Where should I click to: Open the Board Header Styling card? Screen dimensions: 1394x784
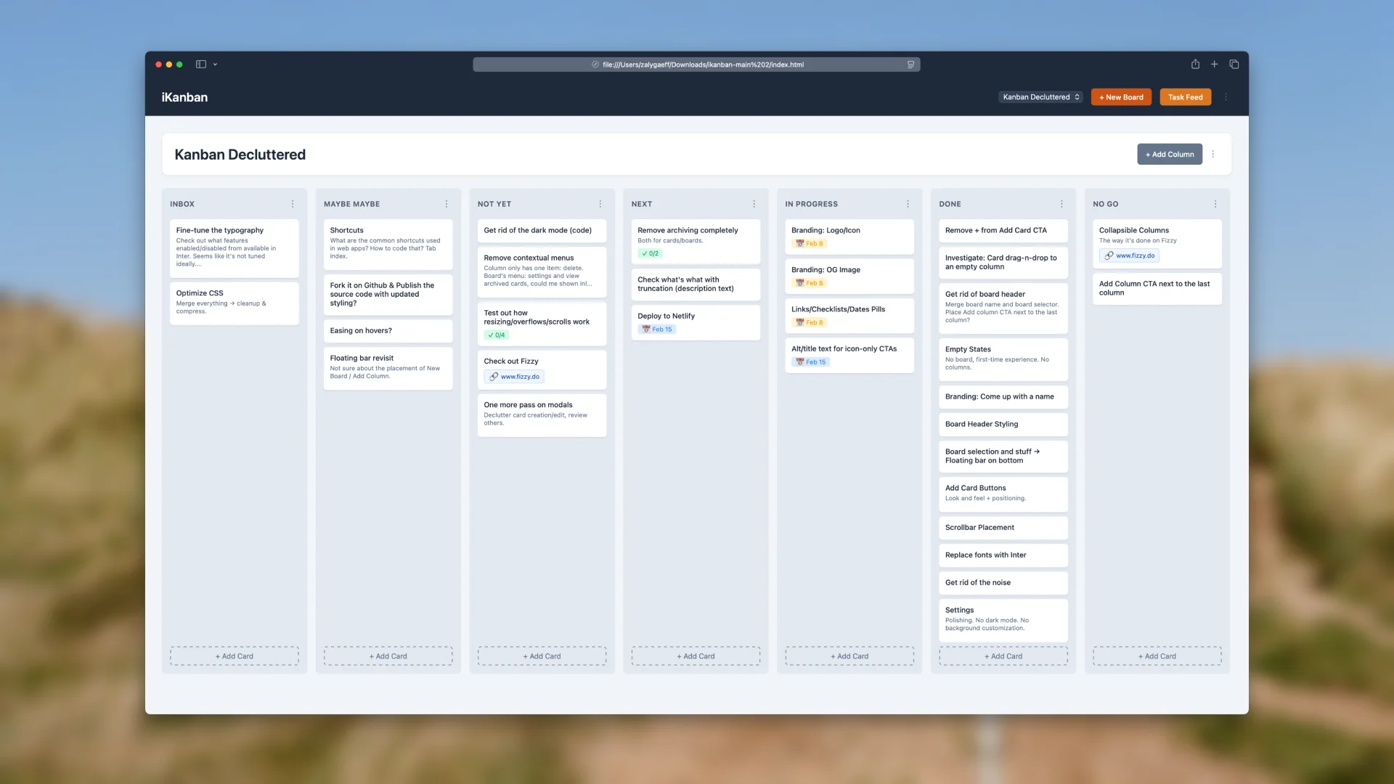click(1003, 425)
